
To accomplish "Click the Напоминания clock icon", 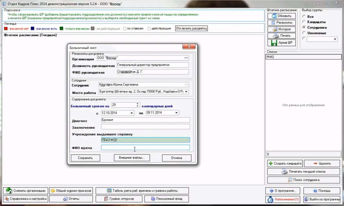I will (x=270, y=199).
